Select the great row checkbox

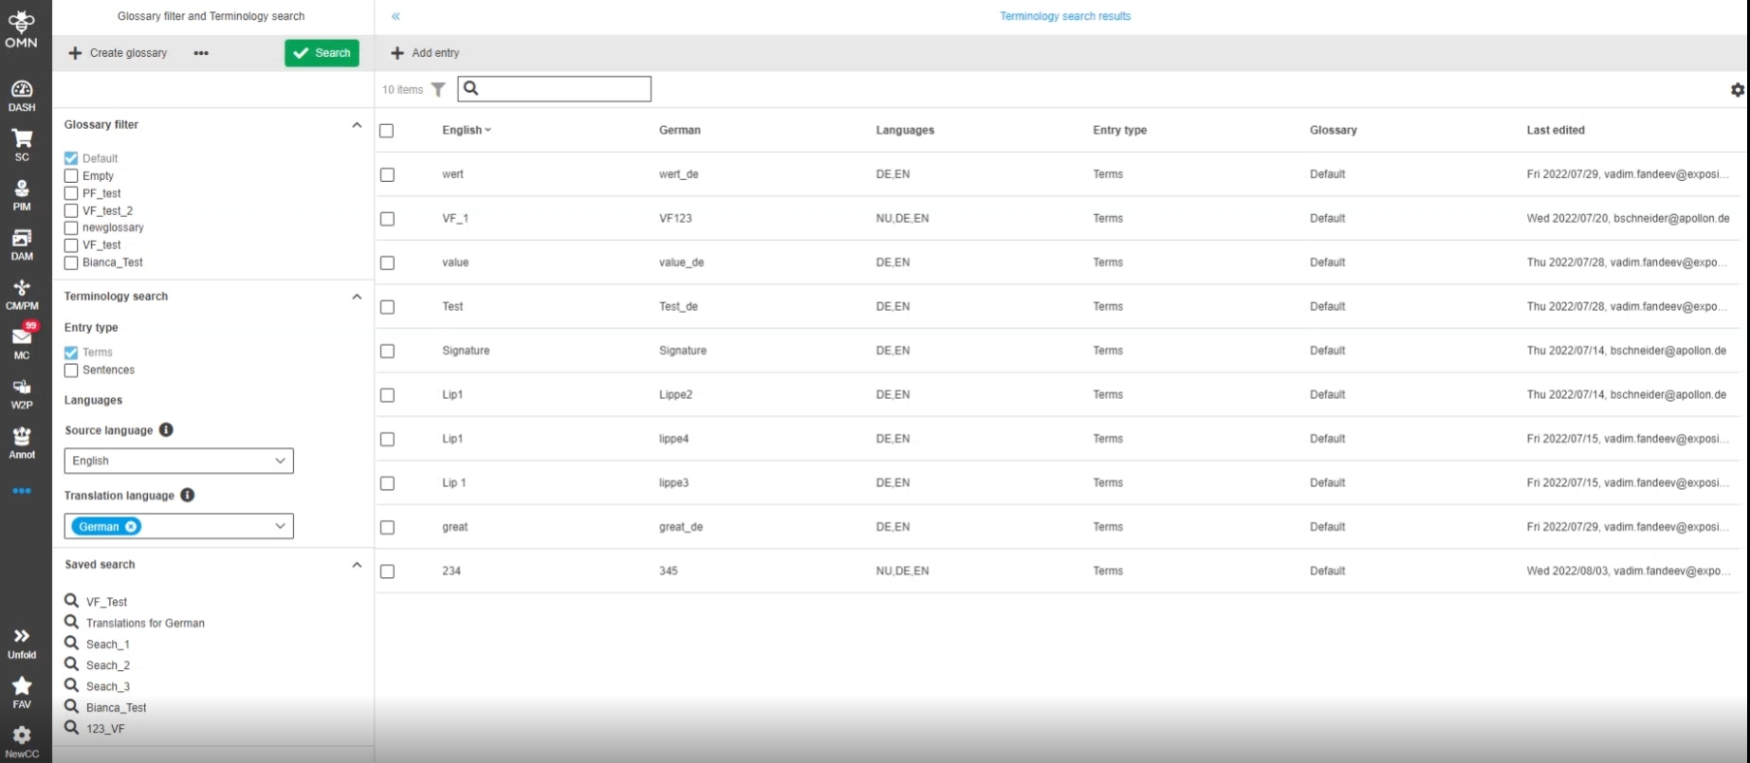point(387,527)
